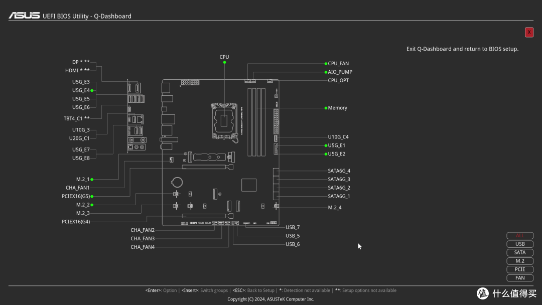542x305 pixels.
Task: Click the memory DIMM slots on diagram
Action: click(x=257, y=122)
